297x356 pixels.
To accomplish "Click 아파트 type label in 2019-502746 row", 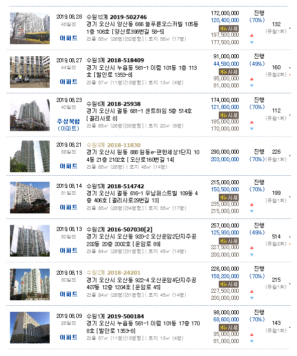I will 69,38.
